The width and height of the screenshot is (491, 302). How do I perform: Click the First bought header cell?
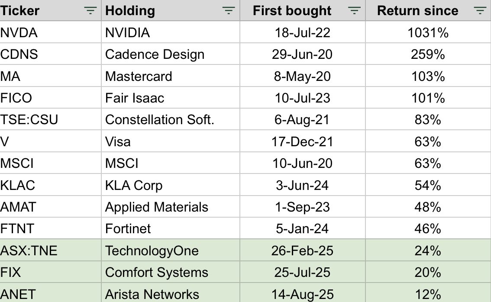[295, 11]
